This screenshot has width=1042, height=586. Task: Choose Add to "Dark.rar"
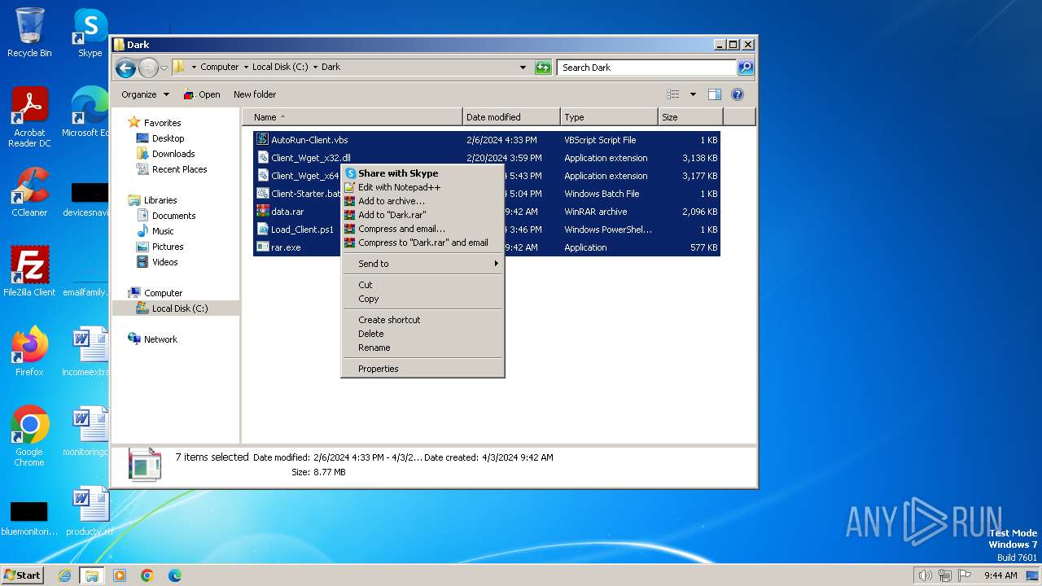(422, 215)
